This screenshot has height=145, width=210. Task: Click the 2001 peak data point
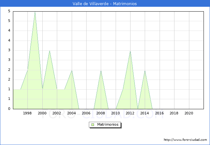pyautogui.click(x=49, y=51)
